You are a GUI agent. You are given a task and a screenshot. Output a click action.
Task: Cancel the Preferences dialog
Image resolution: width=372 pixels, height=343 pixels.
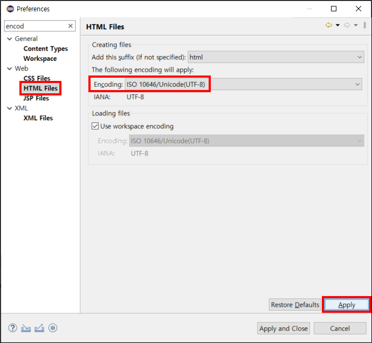[340, 328]
